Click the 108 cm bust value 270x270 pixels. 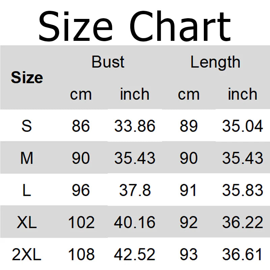point(81,254)
